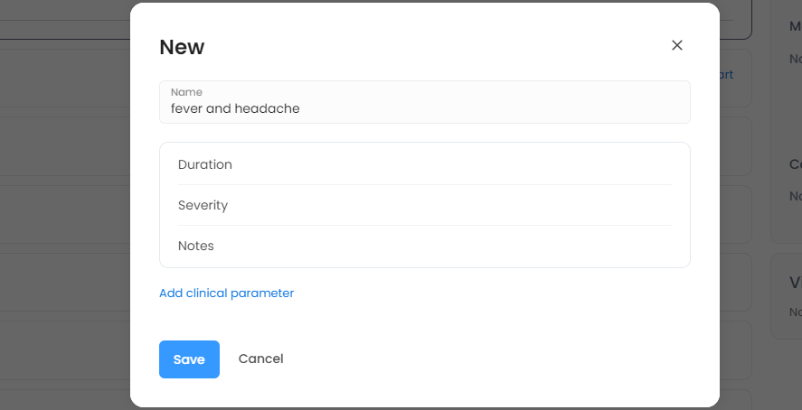Cancel the new entry
Image resolution: width=802 pixels, height=410 pixels.
tap(260, 359)
